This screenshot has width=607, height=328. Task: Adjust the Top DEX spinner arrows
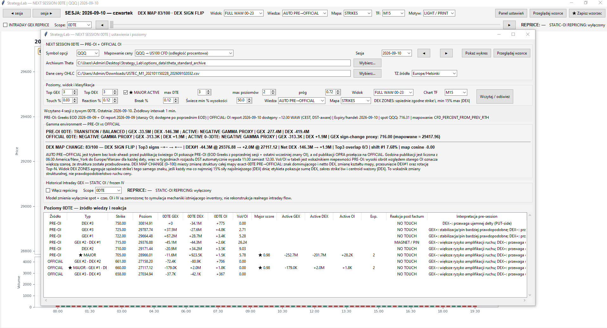[115, 92]
